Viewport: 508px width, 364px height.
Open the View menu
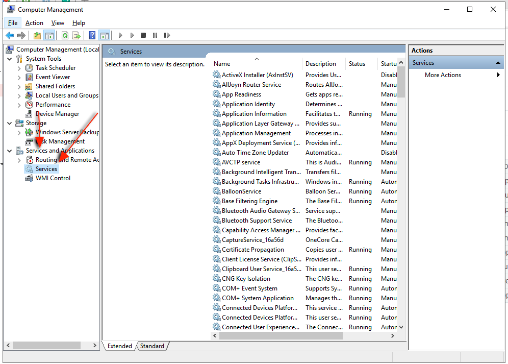click(x=58, y=22)
